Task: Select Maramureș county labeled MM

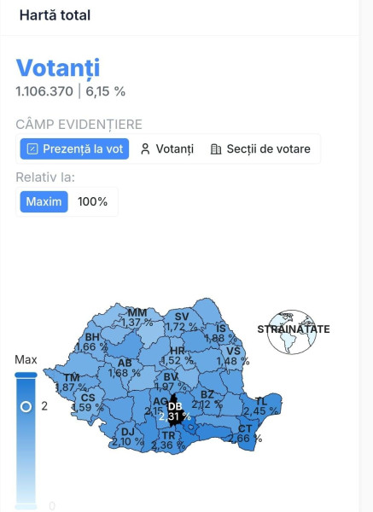Action: (137, 317)
